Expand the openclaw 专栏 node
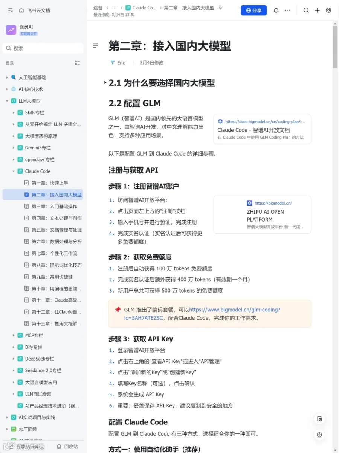 click(13, 159)
